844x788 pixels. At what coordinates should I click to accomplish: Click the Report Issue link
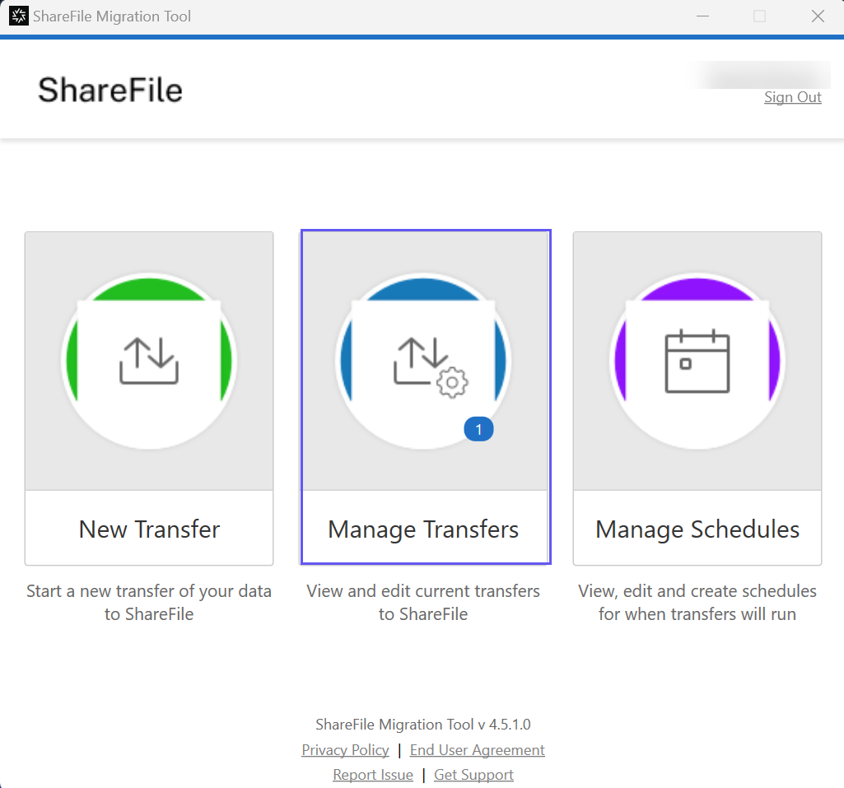click(373, 775)
